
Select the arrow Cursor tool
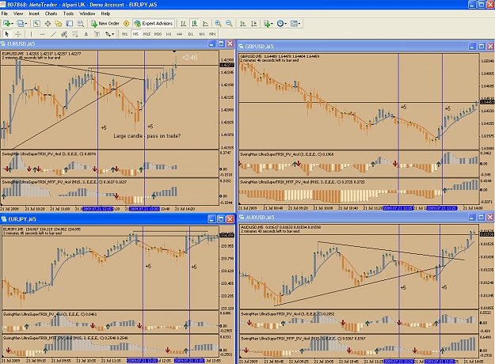click(x=7, y=34)
